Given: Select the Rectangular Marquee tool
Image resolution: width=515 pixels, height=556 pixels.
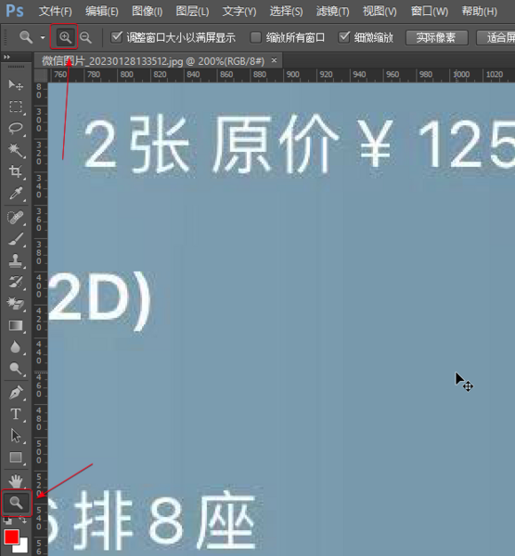Looking at the screenshot, I should point(16,107).
